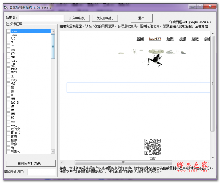Click the 开启删帖机 start button

pos(77,18)
